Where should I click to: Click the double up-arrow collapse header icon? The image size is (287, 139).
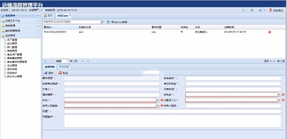click(x=243, y=10)
